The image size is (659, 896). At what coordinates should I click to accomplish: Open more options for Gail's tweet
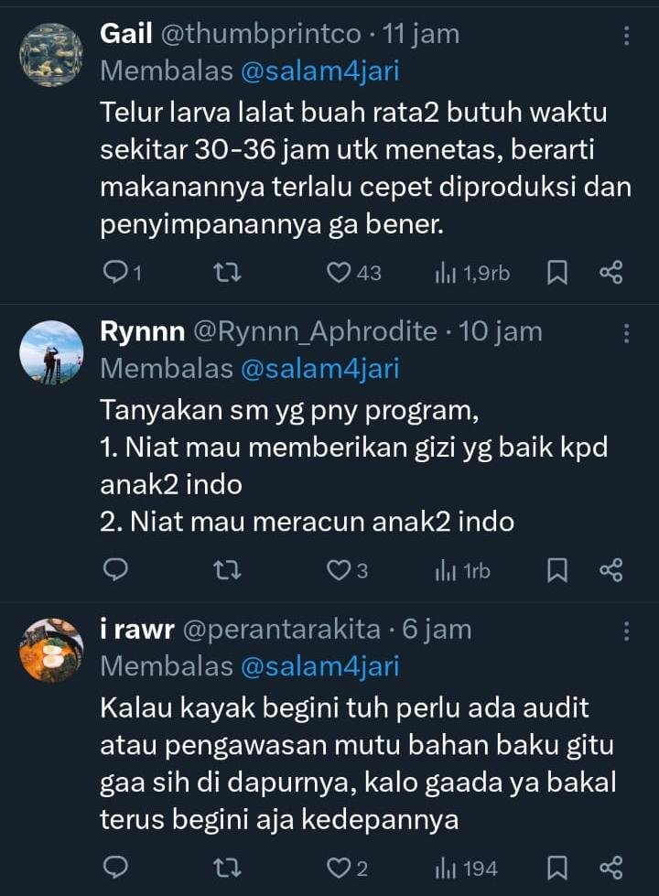click(x=626, y=36)
